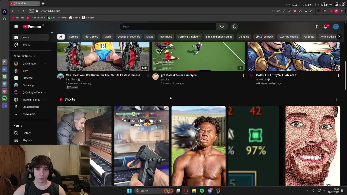Open the Valorant looking ahh mouse Short
The width and height of the screenshot is (347, 195).
[x=142, y=146]
